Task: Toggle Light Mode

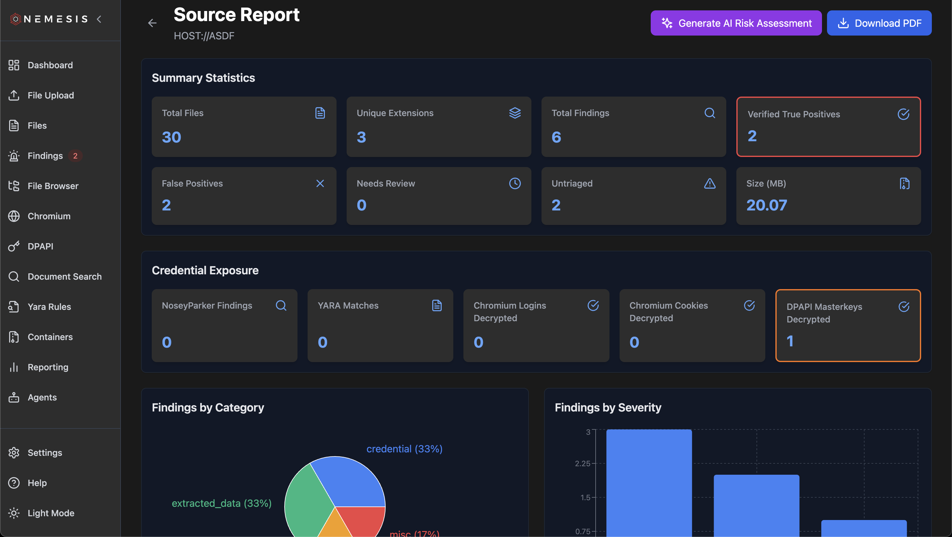Action: tap(51, 513)
